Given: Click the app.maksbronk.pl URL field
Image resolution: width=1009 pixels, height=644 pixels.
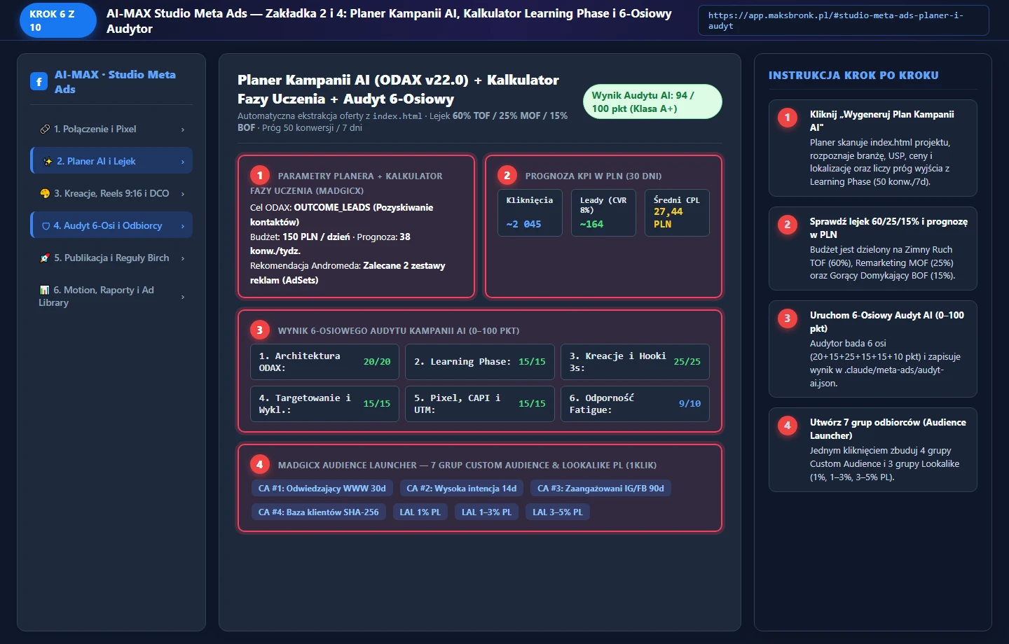Looking at the screenshot, I should coord(844,20).
